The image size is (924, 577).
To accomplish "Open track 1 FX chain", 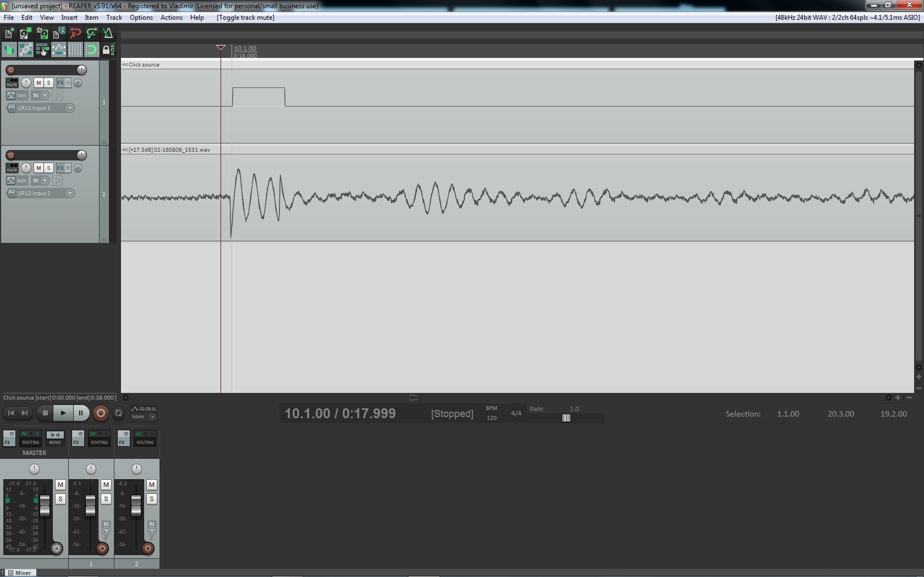I will [61, 83].
